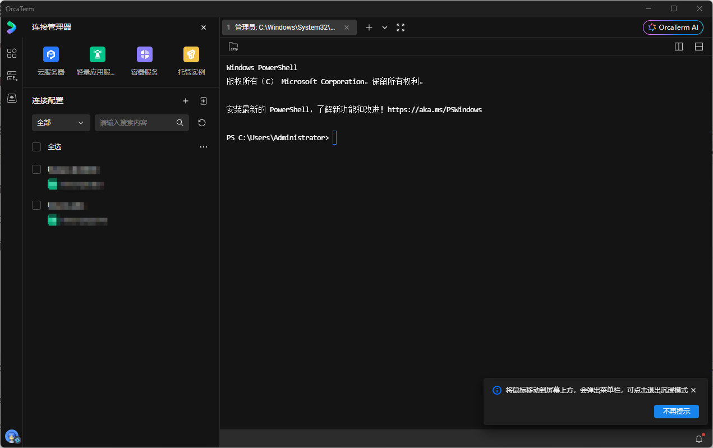
Task: Open the 容器服务 icon
Action: pos(144,54)
